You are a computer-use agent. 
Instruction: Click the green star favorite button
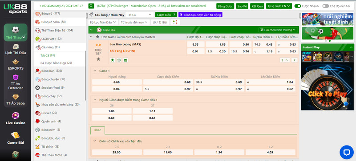(113, 60)
